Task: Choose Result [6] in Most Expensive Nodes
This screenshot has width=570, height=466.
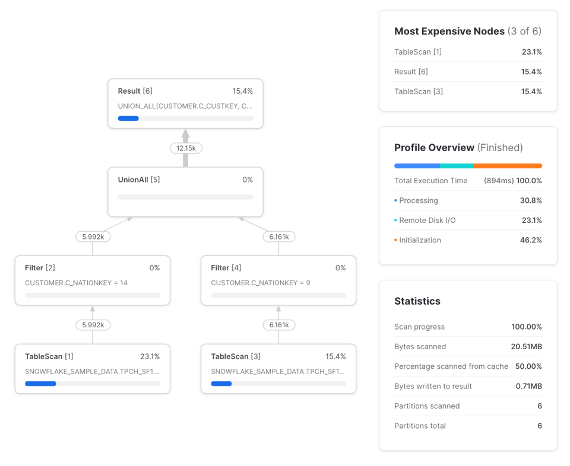Action: pos(468,72)
